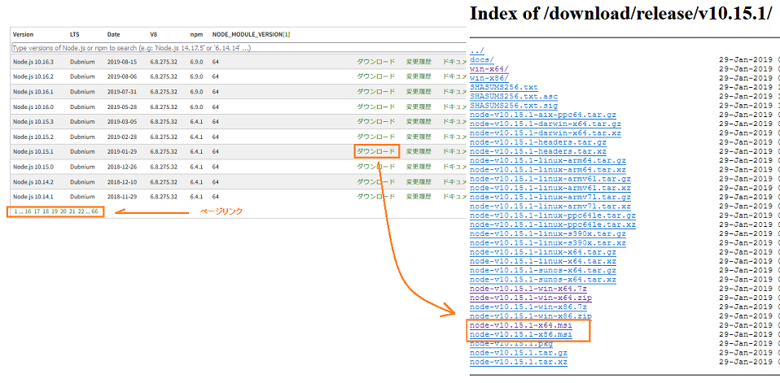Select the npm column header
The width and height of the screenshot is (780, 383).
196,35
